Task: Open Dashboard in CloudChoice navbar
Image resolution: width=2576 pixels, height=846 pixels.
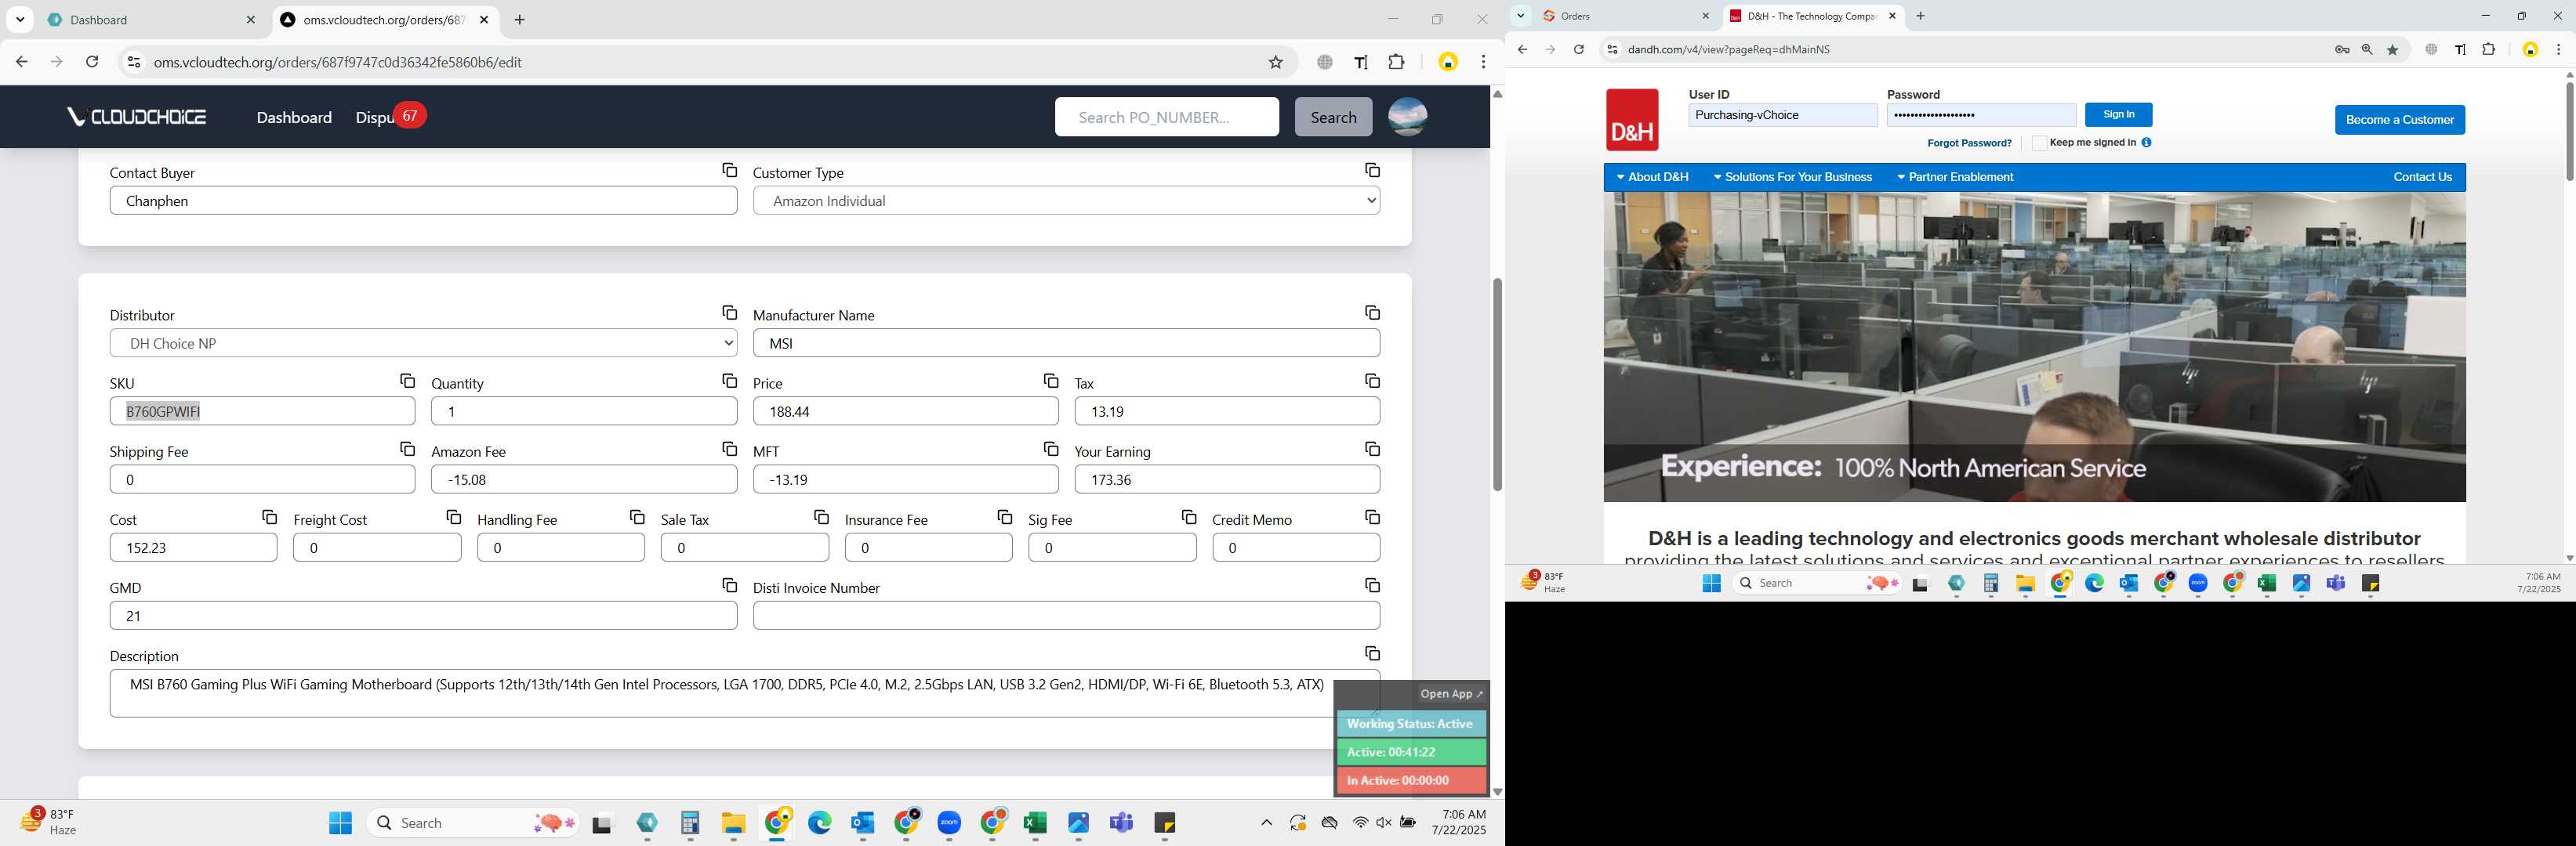Action: (294, 117)
